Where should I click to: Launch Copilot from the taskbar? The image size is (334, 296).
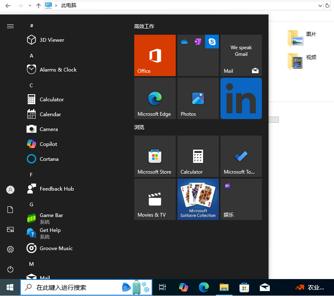184,287
